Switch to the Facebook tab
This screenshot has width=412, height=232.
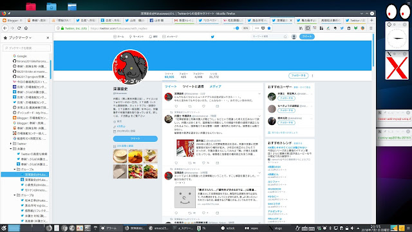(x=160, y=20)
